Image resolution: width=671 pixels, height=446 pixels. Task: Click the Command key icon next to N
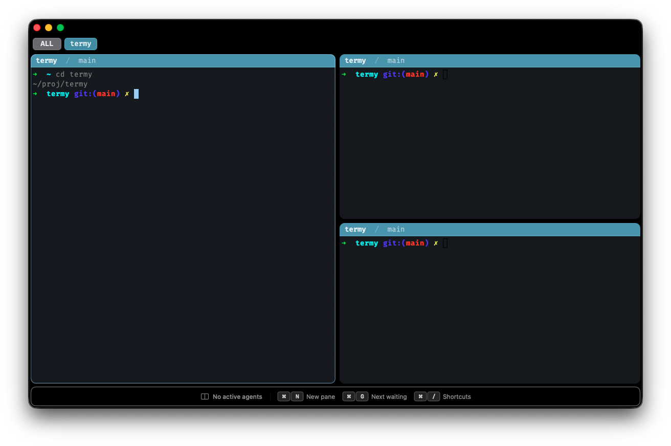coord(284,396)
